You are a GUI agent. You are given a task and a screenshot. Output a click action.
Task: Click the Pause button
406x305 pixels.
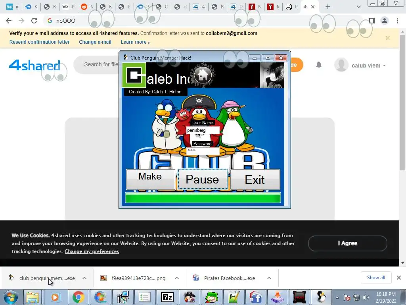click(203, 179)
